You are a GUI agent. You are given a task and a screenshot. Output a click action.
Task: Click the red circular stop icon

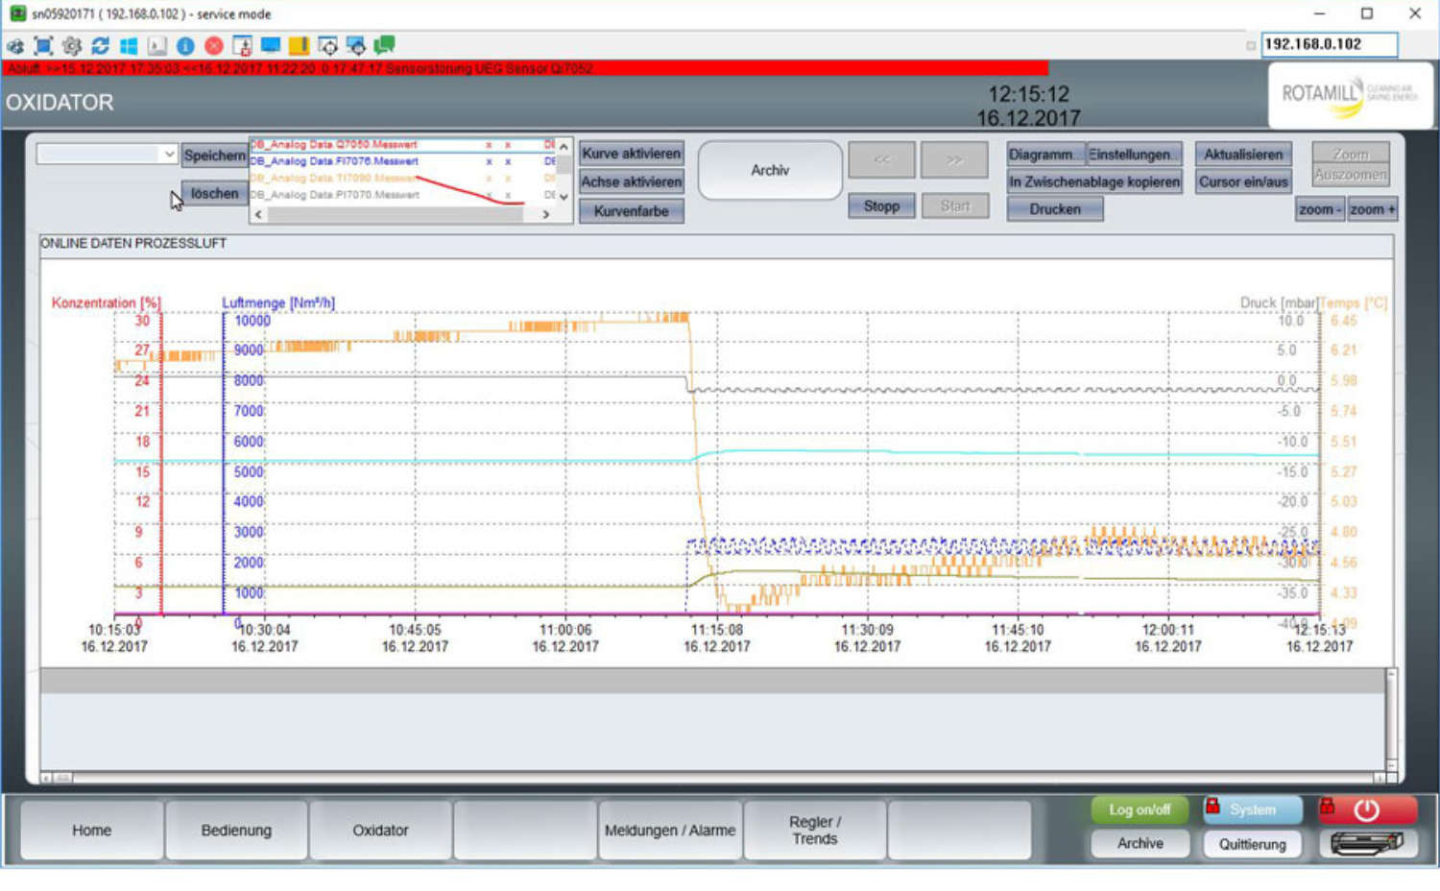click(x=214, y=45)
